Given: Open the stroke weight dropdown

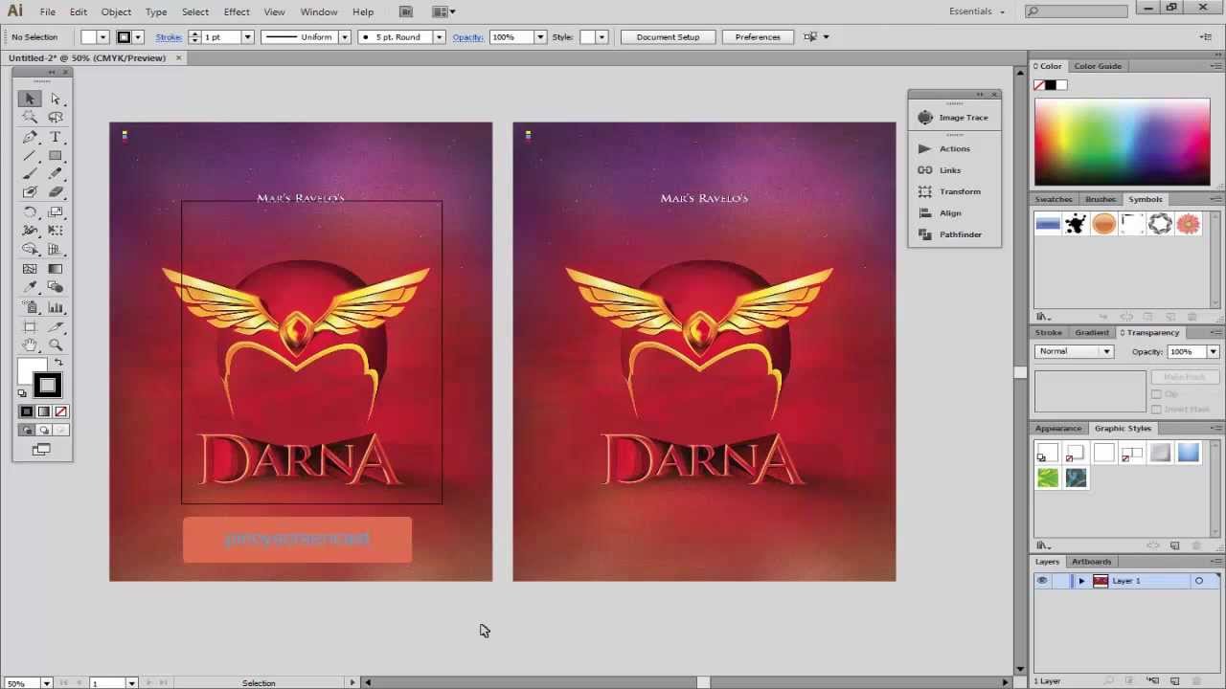Looking at the screenshot, I should tap(247, 37).
